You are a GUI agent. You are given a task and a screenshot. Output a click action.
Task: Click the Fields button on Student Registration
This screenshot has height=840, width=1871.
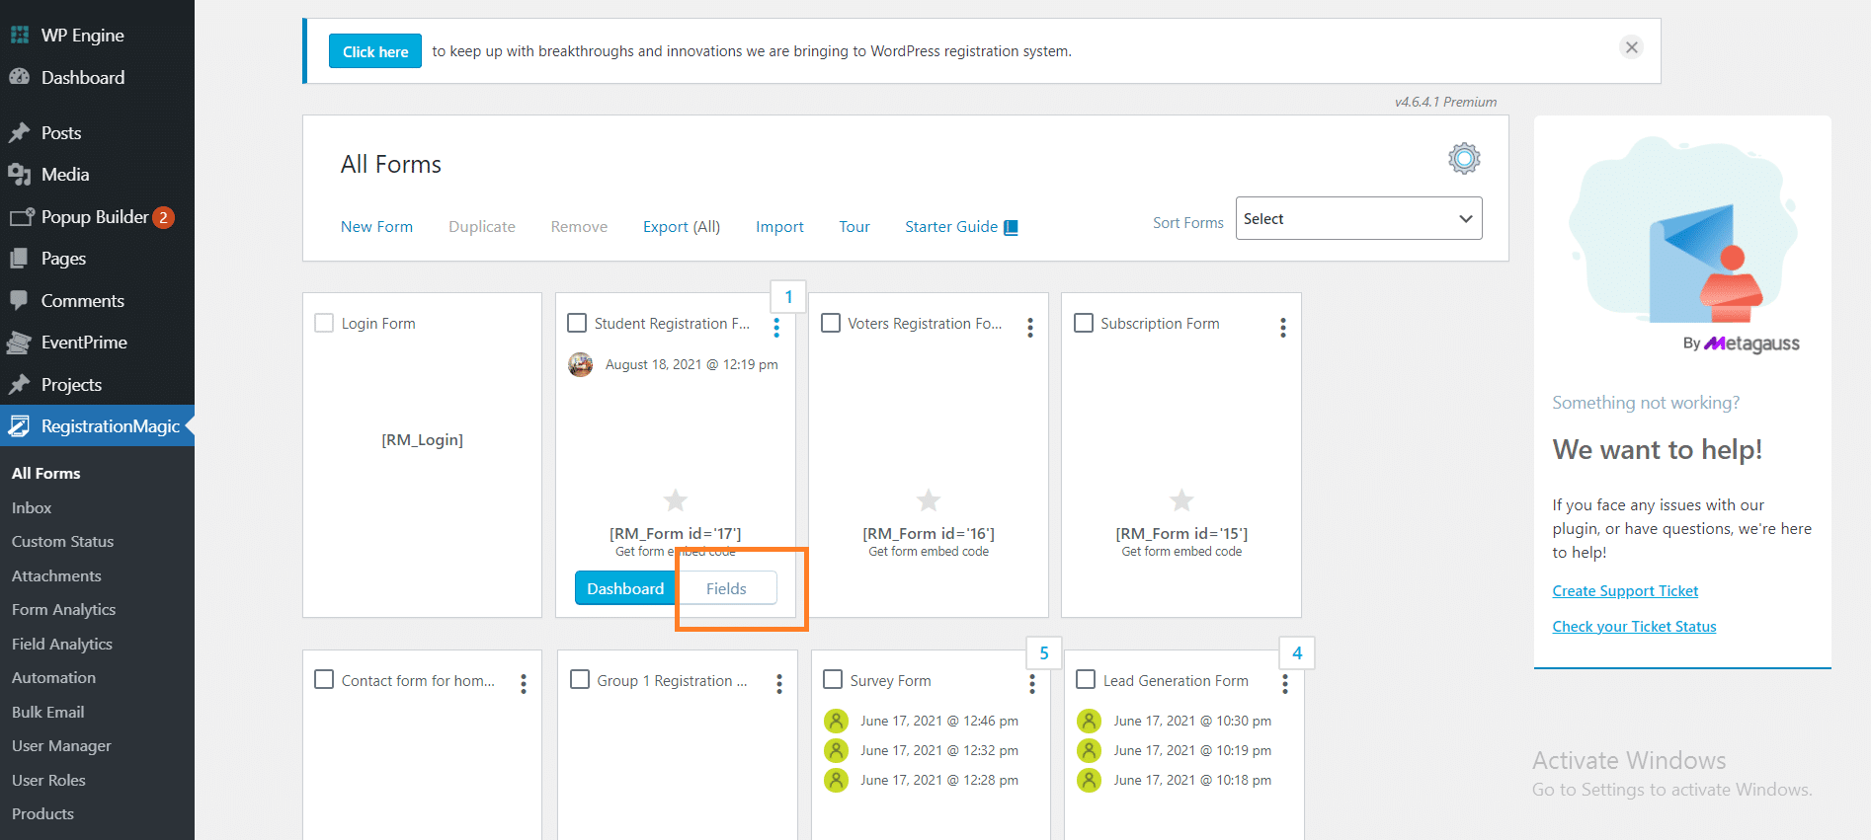pyautogui.click(x=726, y=588)
